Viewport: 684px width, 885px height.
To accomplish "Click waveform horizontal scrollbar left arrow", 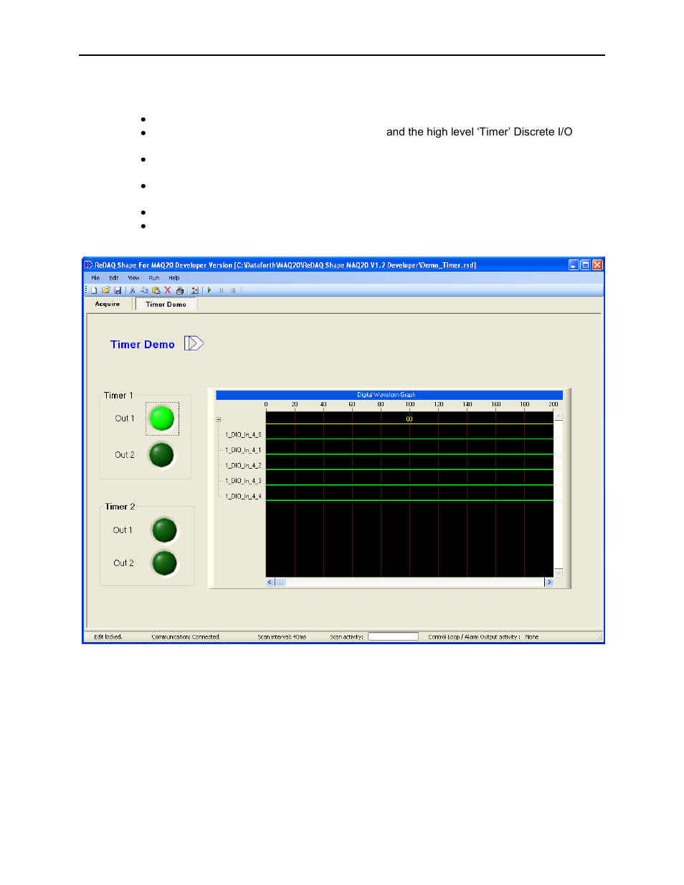I will click(x=270, y=583).
